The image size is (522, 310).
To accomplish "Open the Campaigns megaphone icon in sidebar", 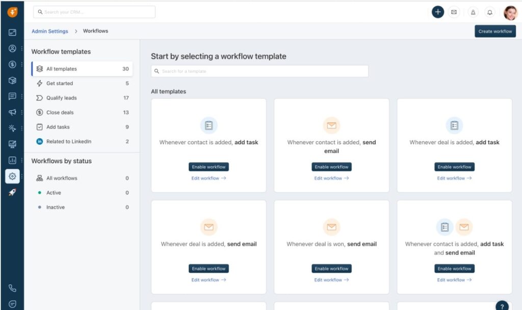I will [12, 112].
